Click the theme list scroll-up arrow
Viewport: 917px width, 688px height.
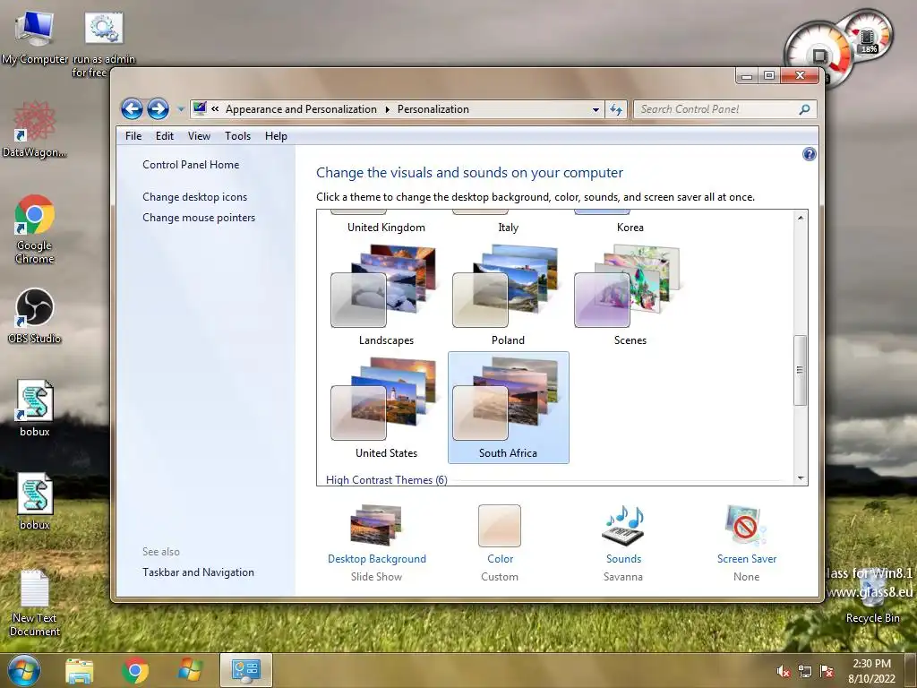801,217
